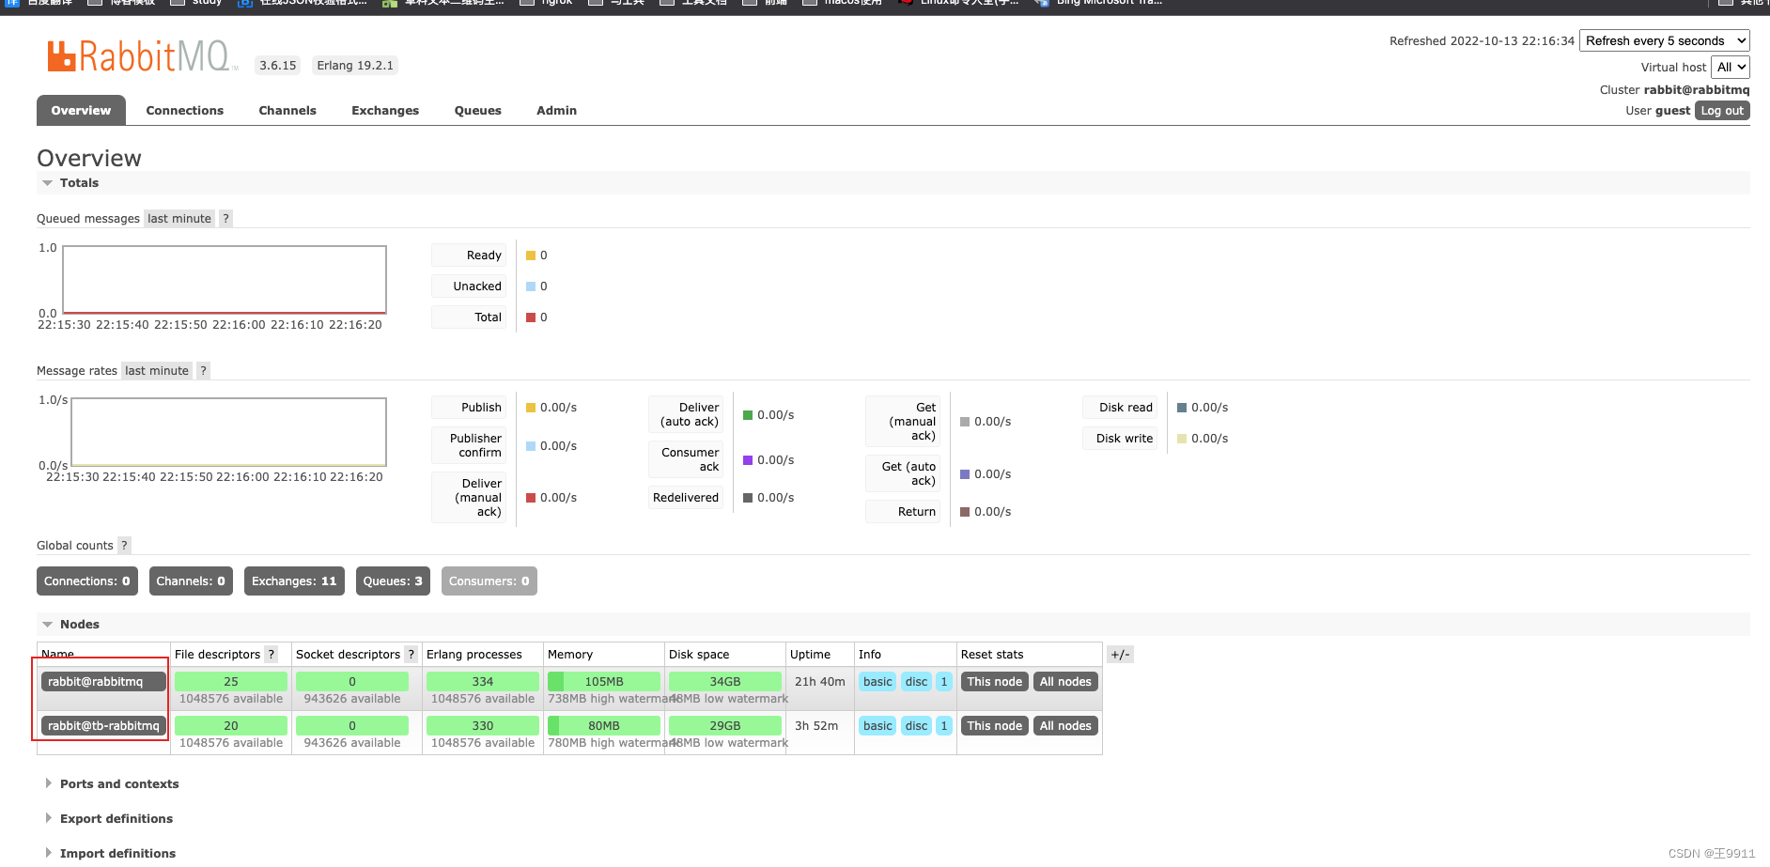Click Consumers: 0 count badge

click(x=489, y=581)
